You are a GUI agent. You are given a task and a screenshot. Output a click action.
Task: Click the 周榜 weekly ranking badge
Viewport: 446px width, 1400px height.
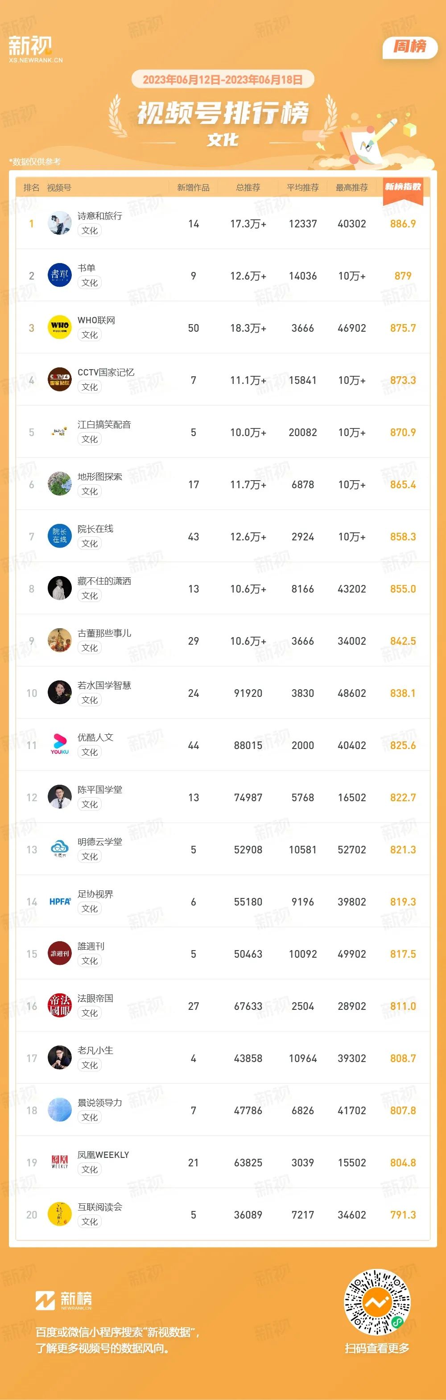pyautogui.click(x=409, y=47)
